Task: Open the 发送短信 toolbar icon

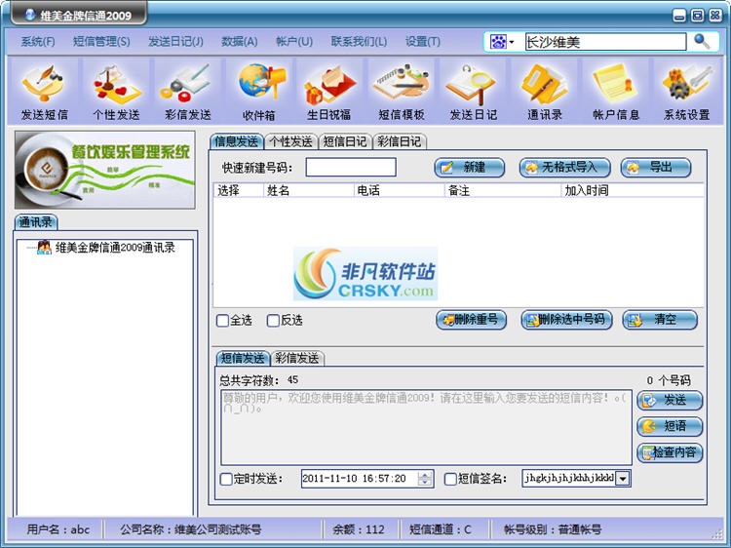Action: 44,92
